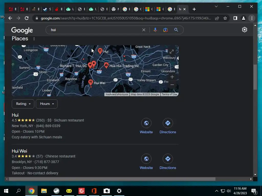Open Office from the taskbar
Image resolution: width=262 pixels, height=196 pixels.
click(94, 191)
